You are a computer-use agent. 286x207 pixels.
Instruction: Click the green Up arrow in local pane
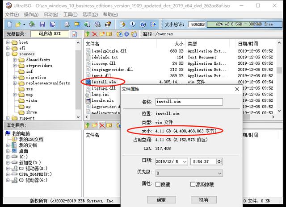(88, 125)
